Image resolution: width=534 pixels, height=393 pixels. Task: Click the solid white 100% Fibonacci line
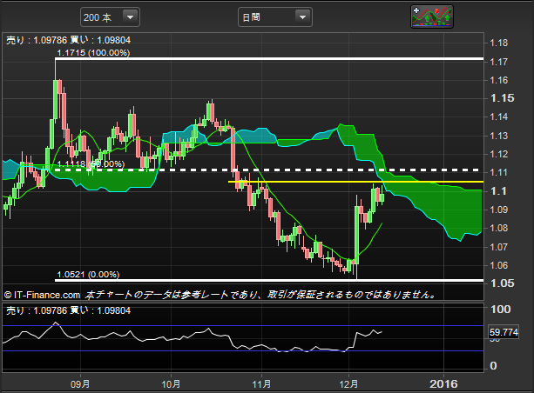click(x=269, y=59)
